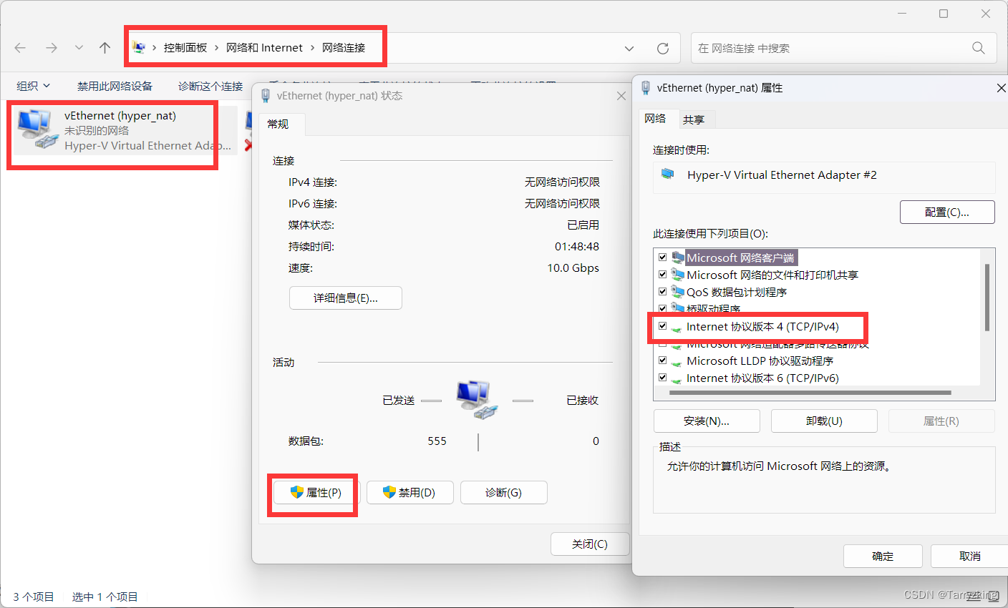
Task: Click the items list vertical scrollbar
Action: click(x=987, y=298)
